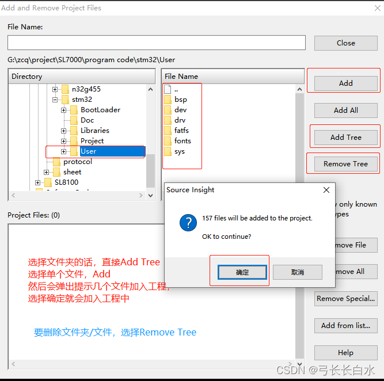Click the File Name list column header
This screenshot has height=381, width=384.
[233, 77]
